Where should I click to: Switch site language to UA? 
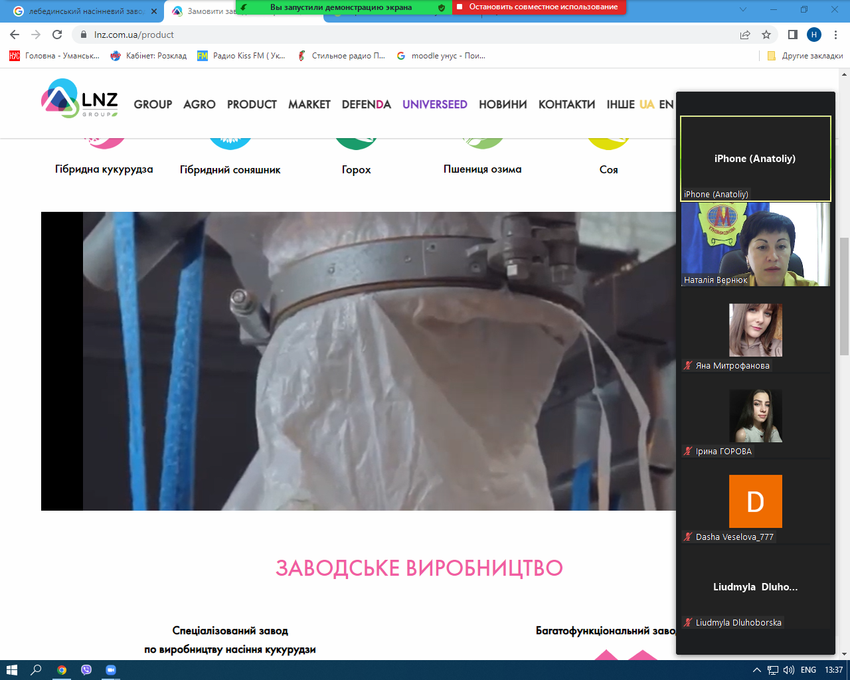click(647, 104)
